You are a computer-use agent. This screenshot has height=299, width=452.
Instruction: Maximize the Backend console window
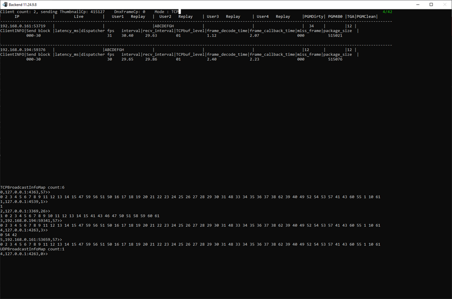tap(431, 5)
